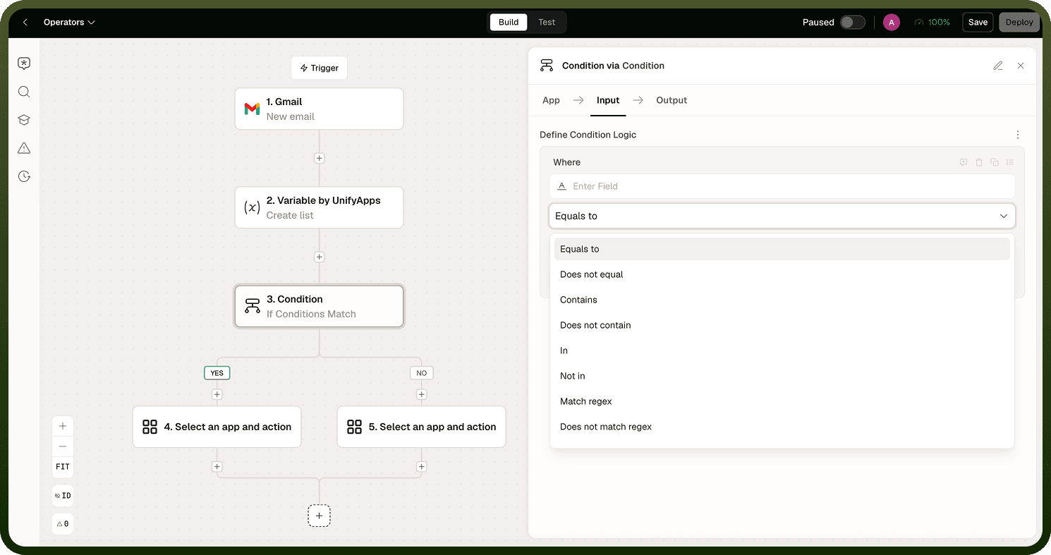Switch to the Test tab
This screenshot has width=1051, height=555.
pyautogui.click(x=547, y=23)
